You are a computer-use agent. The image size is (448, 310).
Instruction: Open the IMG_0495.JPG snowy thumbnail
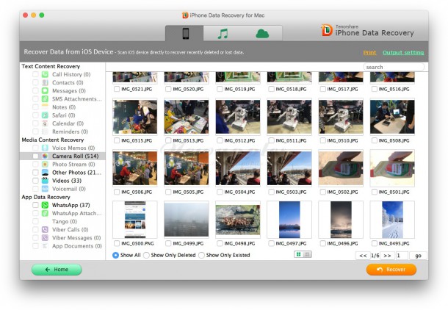tap(392, 220)
